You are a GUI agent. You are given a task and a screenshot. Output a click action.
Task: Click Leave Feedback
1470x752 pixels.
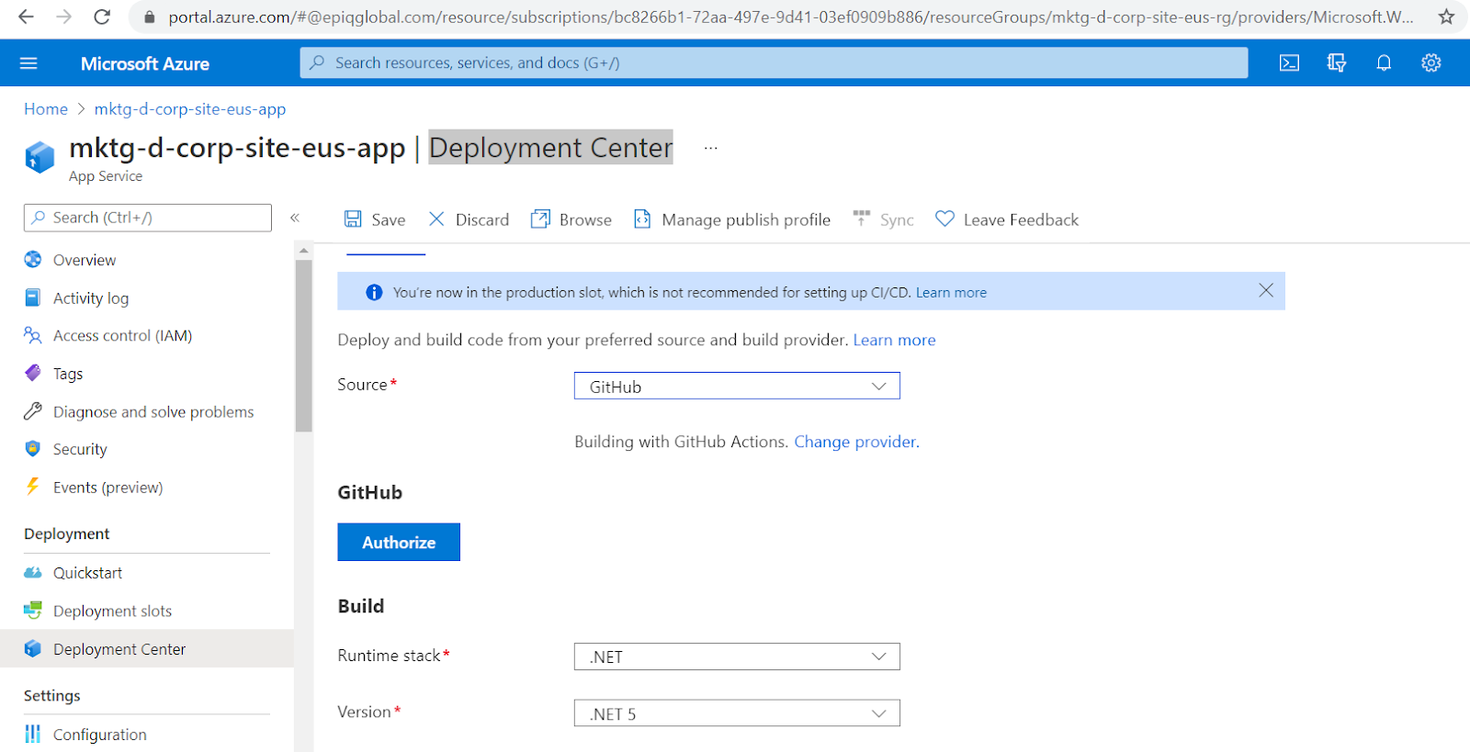pos(1007,219)
